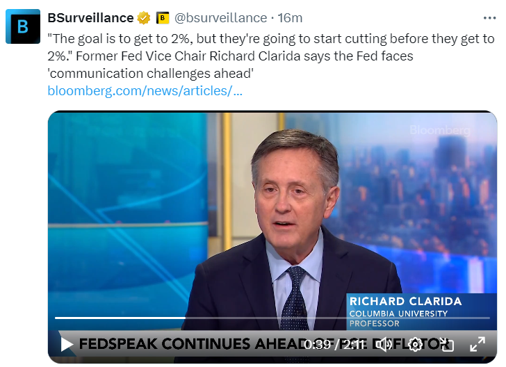Click the gold verified badge
This screenshot has width=506, height=367.
(144, 17)
